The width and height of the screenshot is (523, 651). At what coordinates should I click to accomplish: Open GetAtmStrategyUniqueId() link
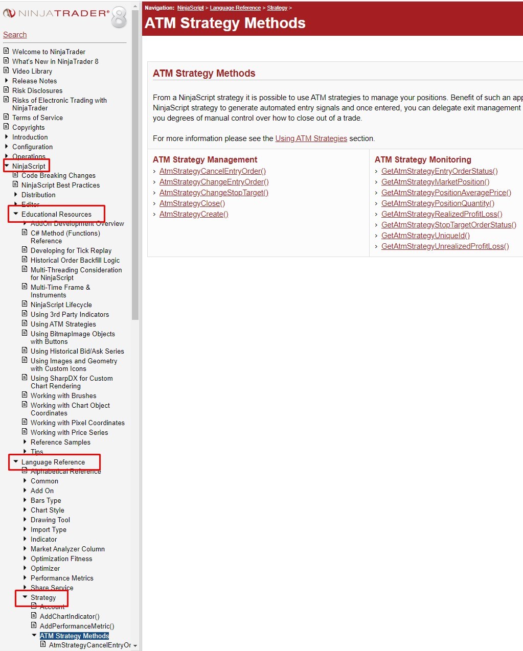pos(425,236)
